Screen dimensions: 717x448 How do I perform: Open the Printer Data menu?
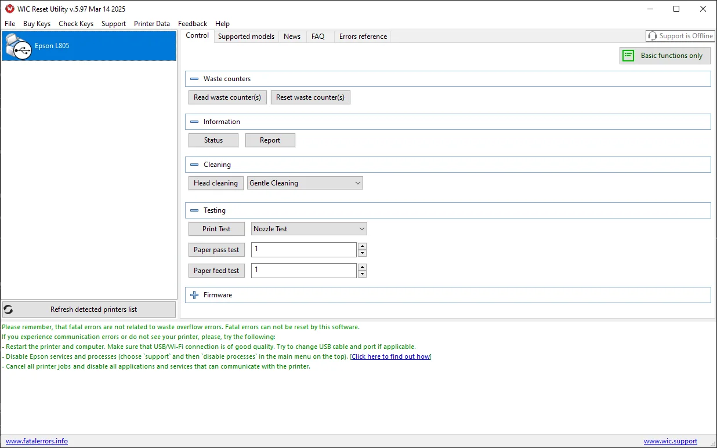pos(152,24)
